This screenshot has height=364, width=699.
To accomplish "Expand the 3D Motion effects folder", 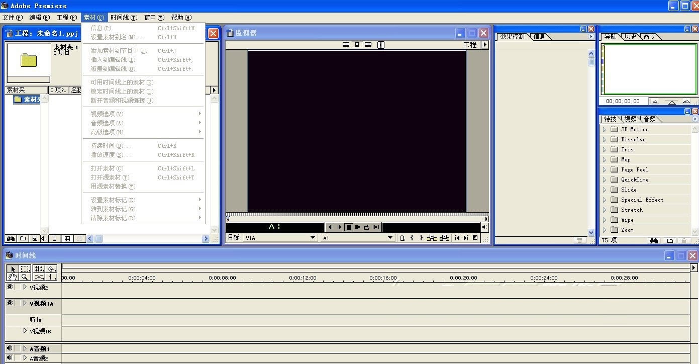I will [x=605, y=129].
